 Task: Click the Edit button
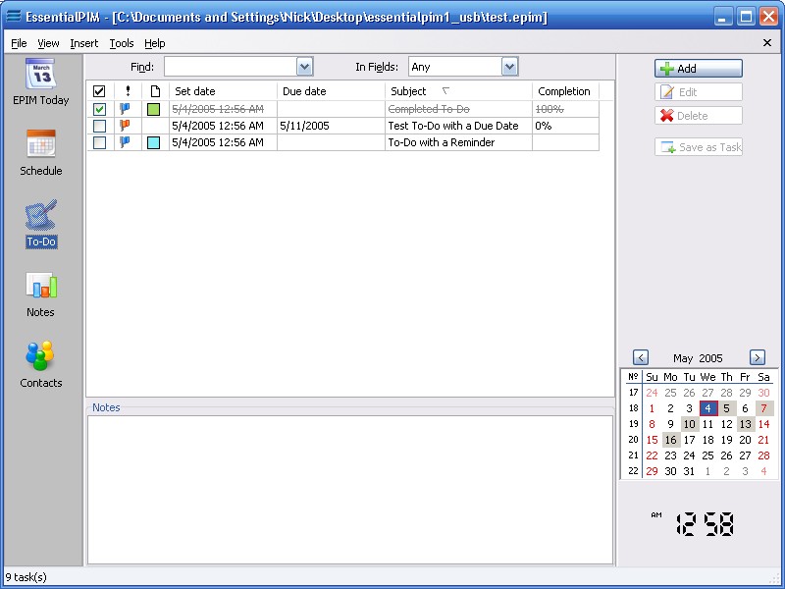click(x=699, y=92)
